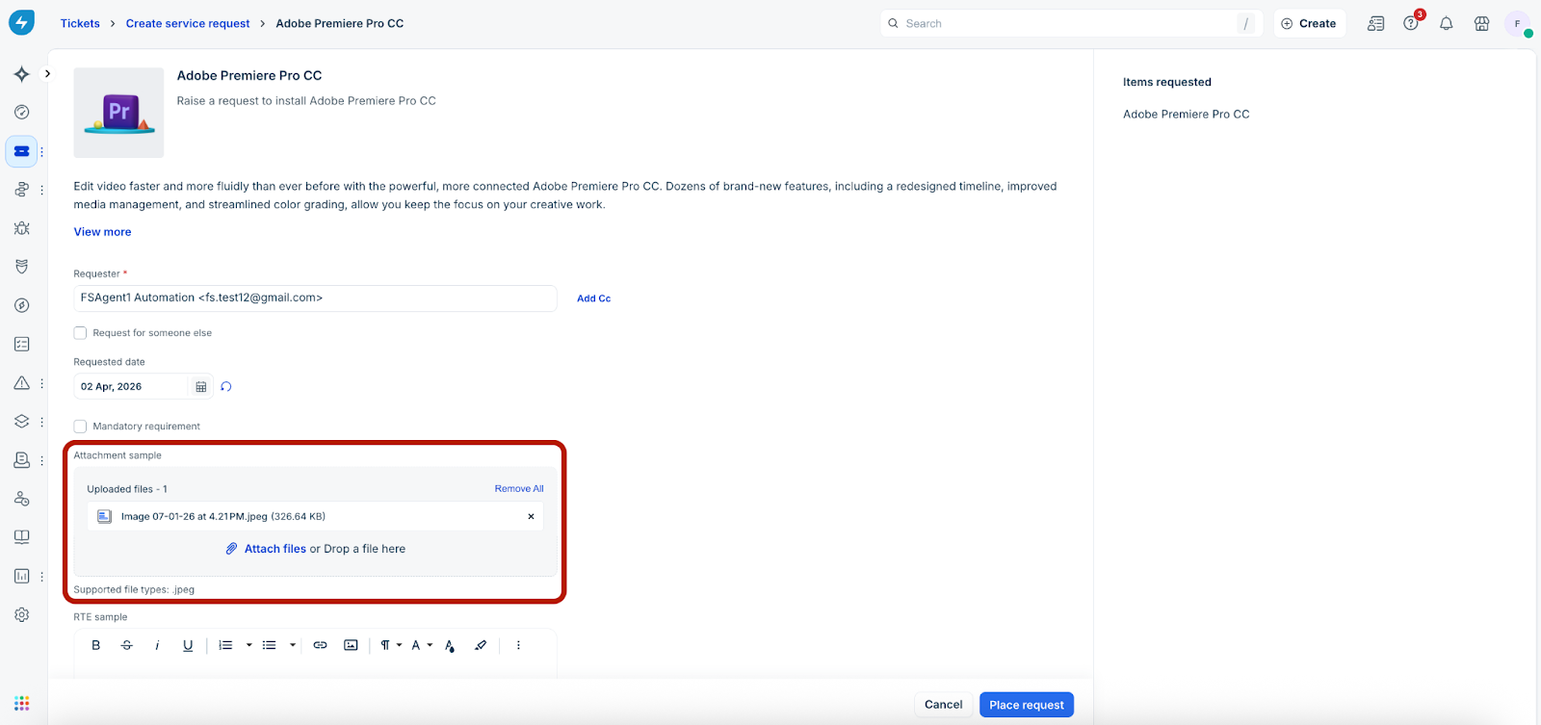
Task: Open the notifications bell icon
Action: pos(1446,23)
